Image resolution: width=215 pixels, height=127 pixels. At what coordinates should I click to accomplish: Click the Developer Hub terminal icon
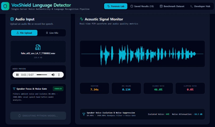(x=192, y=6)
